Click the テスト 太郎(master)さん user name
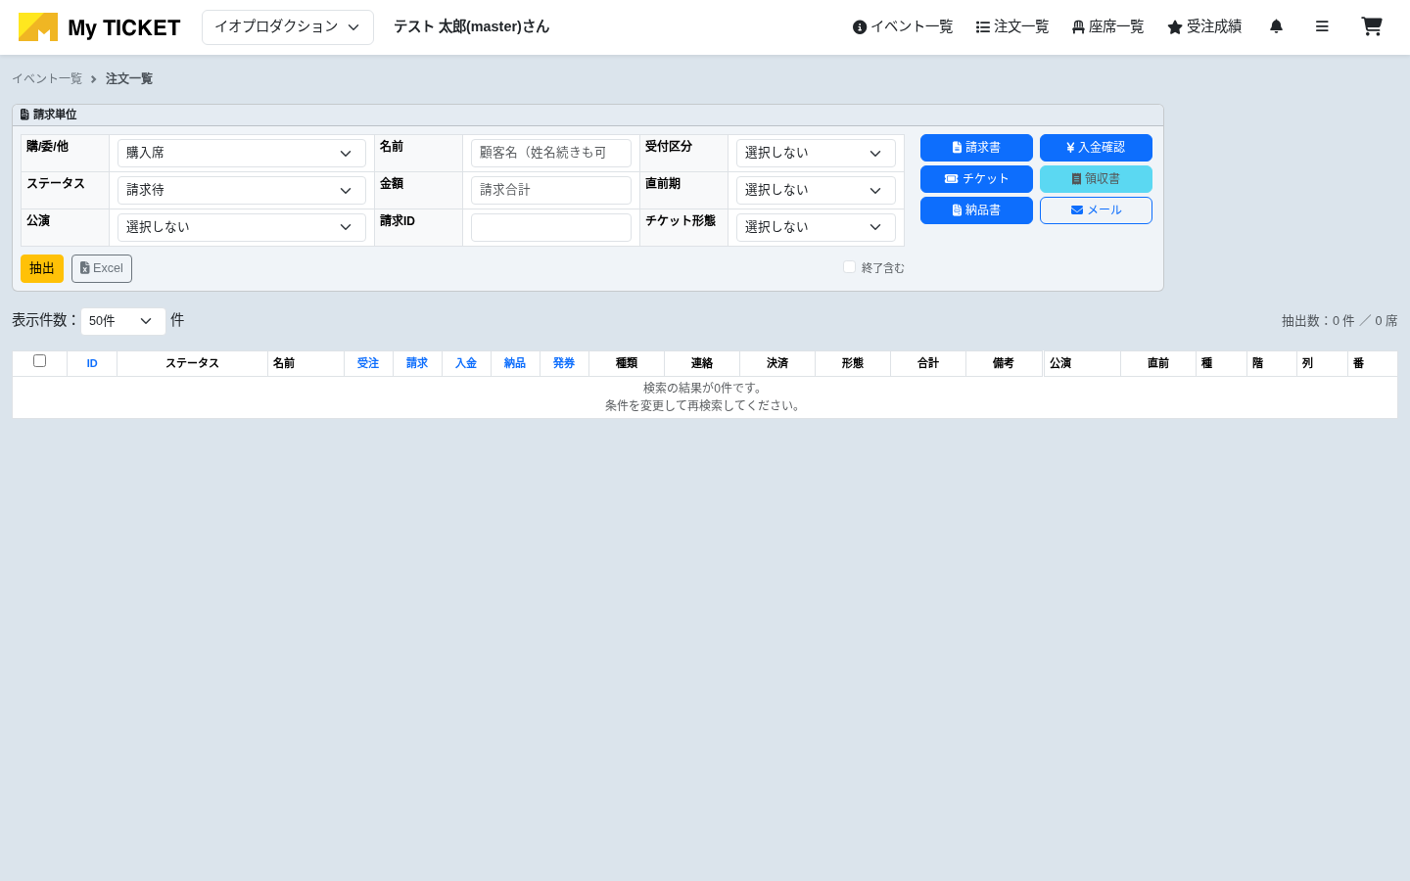The image size is (1410, 881). (x=472, y=26)
